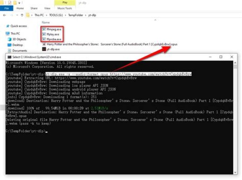
Task: Select the ffplay.exe file
Action: [53, 34]
